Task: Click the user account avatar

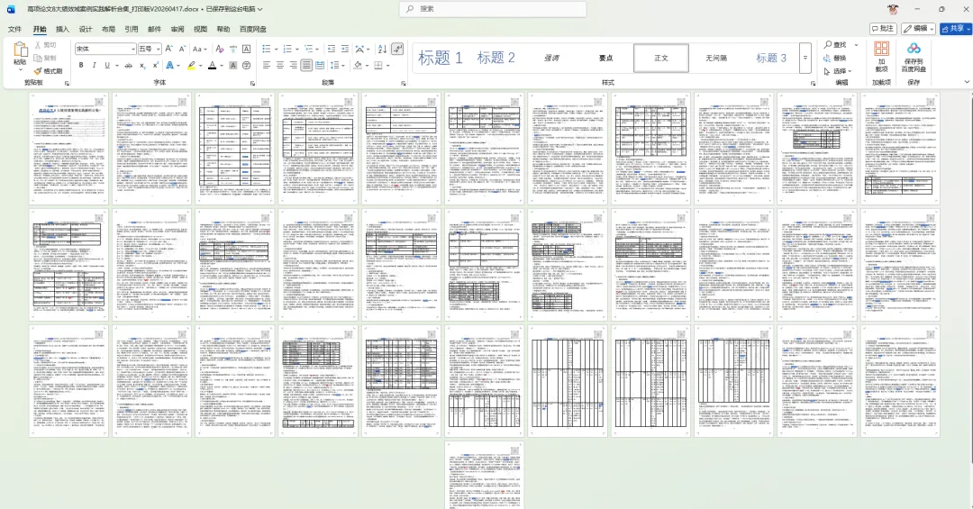Action: coord(893,9)
